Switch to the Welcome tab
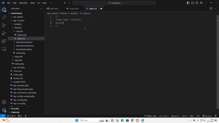The width and height of the screenshot is (219, 123). (54, 9)
